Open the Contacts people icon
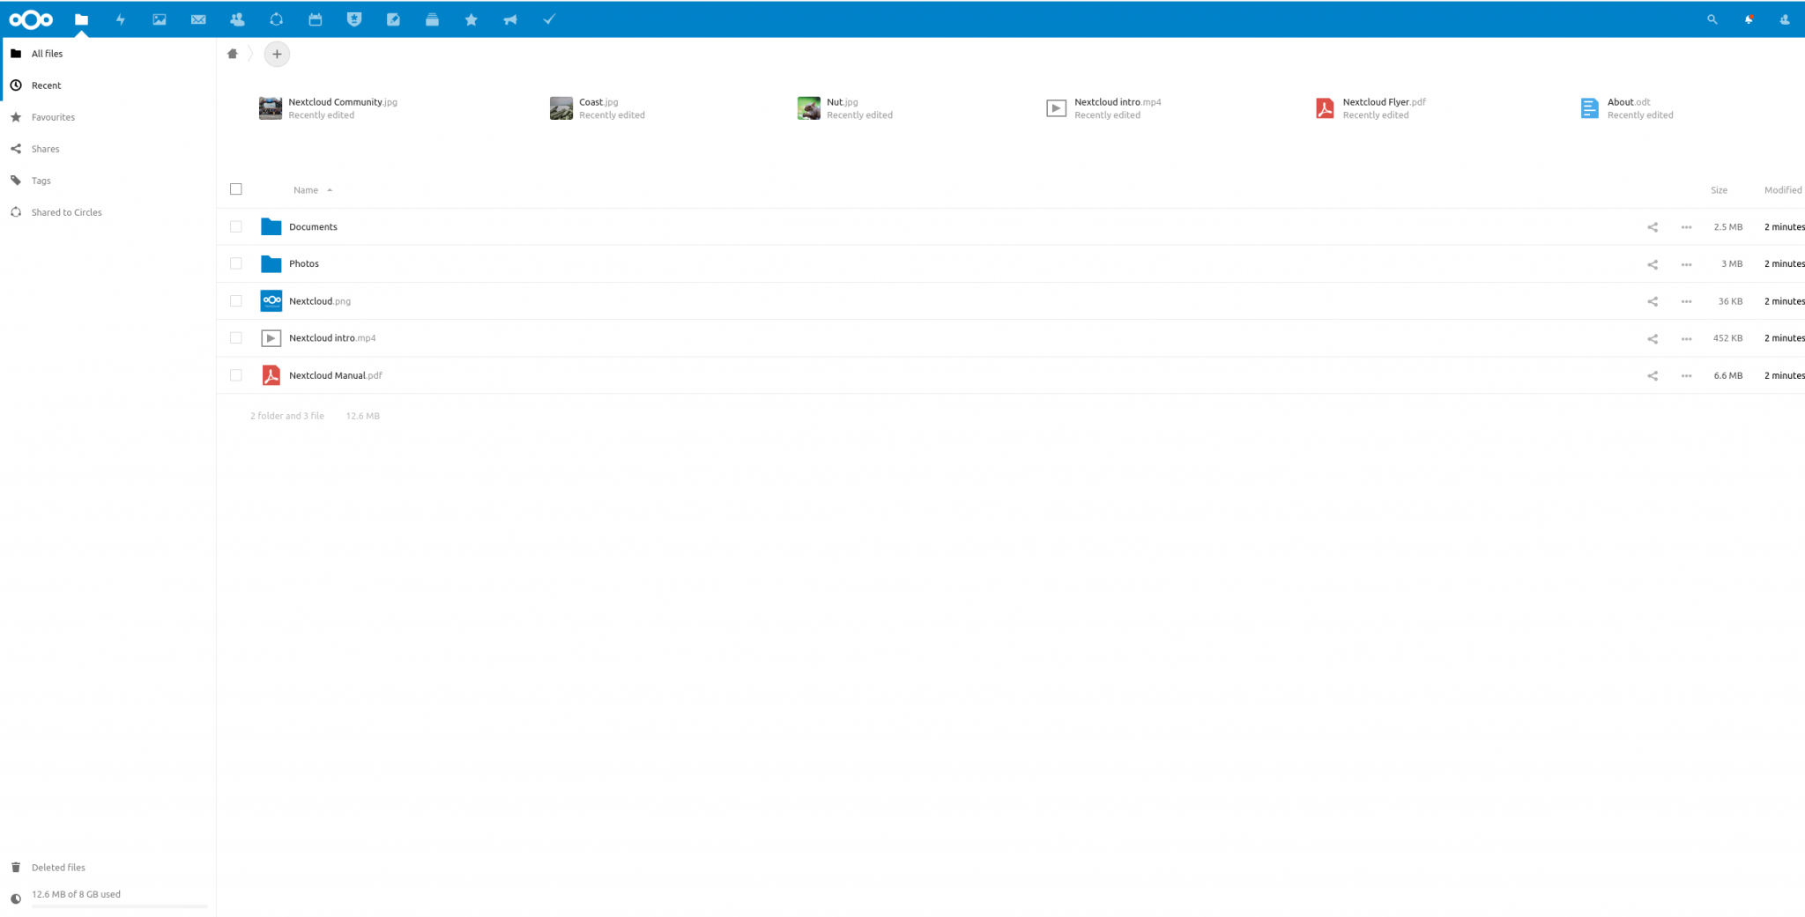The width and height of the screenshot is (1805, 917). [237, 19]
